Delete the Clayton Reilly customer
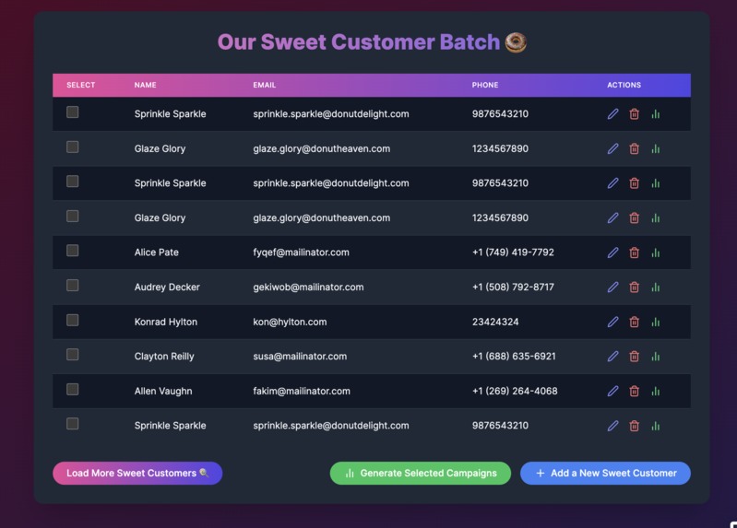 point(634,357)
